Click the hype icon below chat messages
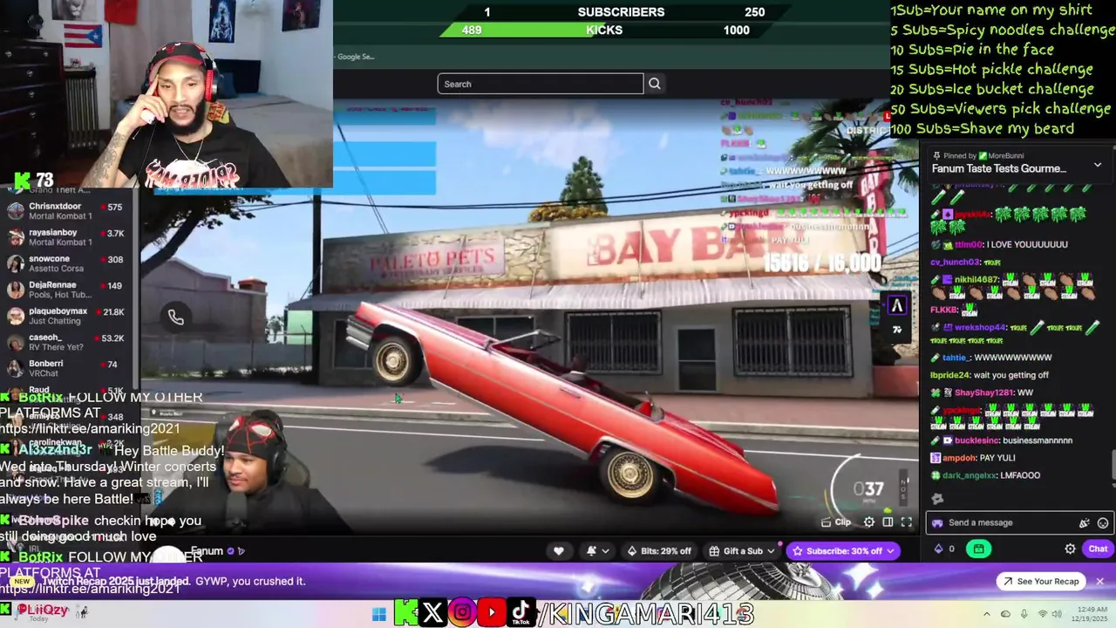 pos(937,499)
